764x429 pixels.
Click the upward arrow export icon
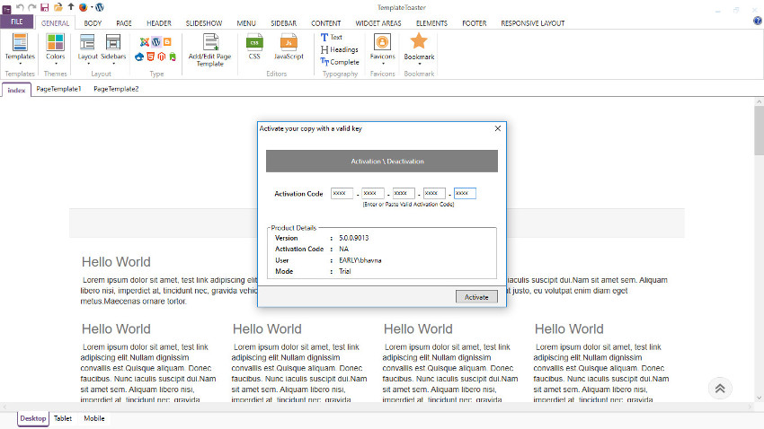(x=71, y=7)
